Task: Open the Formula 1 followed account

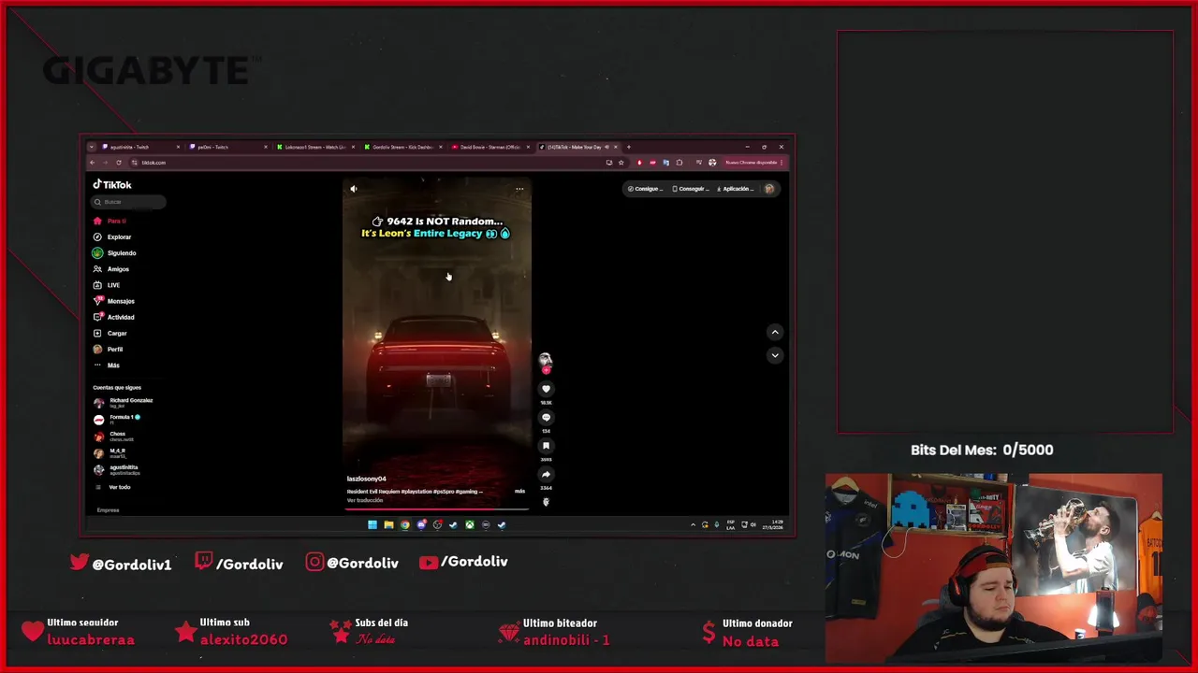Action: click(118, 420)
